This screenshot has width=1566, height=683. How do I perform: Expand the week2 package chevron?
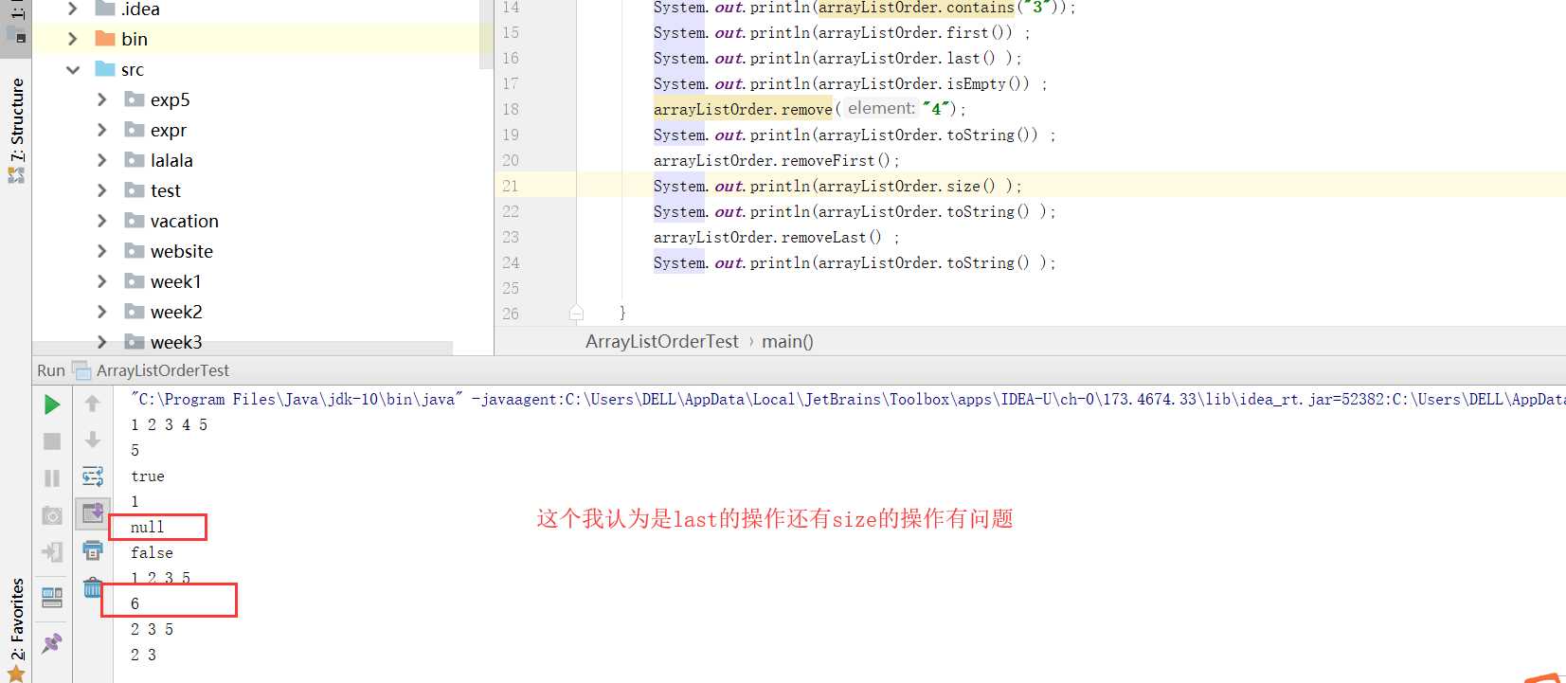[102, 312]
